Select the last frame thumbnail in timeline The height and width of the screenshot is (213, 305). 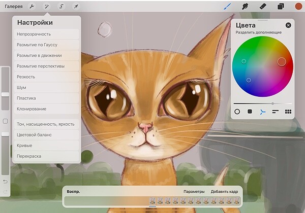click(237, 201)
